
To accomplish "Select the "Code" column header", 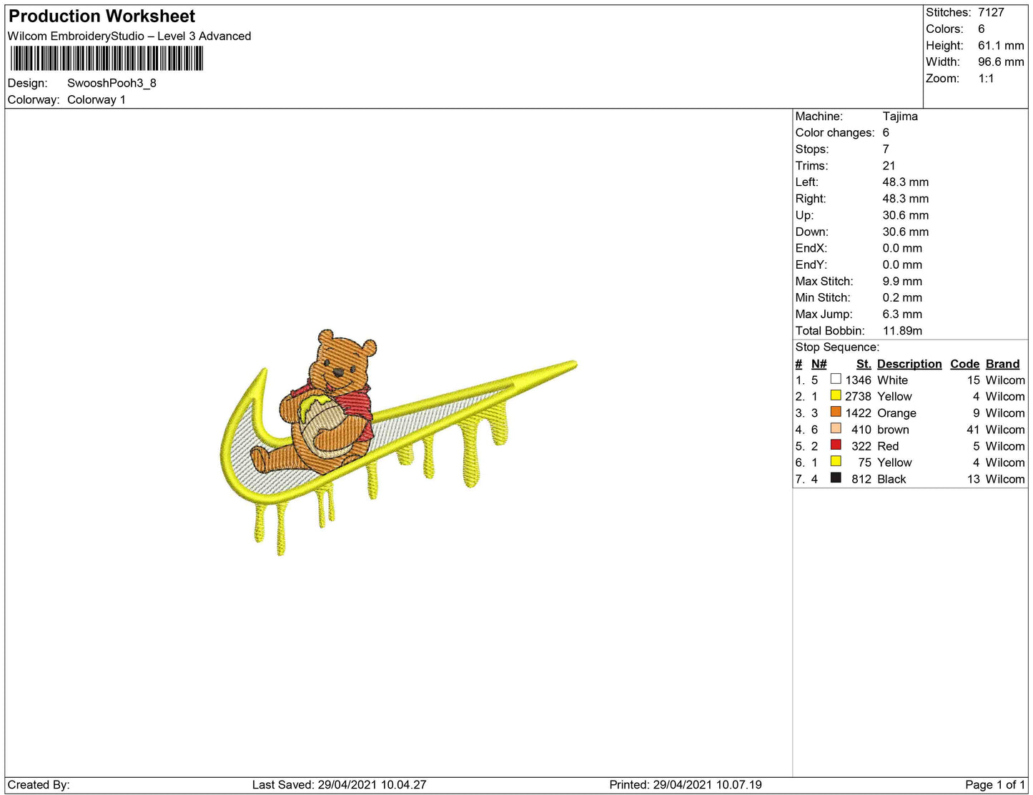I will pos(964,364).
